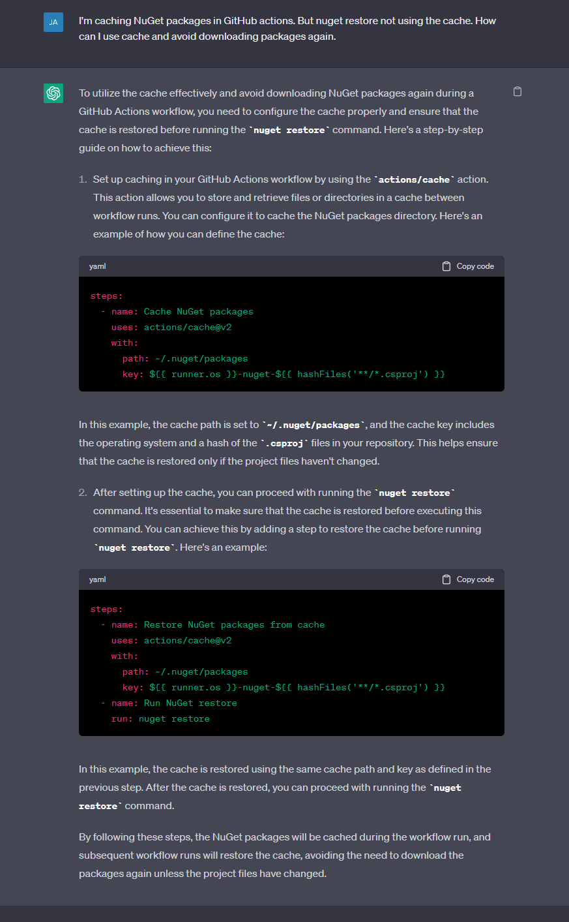Screen dimensions: 569x922
Task: Click the paragraph starting 'In this example, the cache path'
Action: click(x=288, y=443)
